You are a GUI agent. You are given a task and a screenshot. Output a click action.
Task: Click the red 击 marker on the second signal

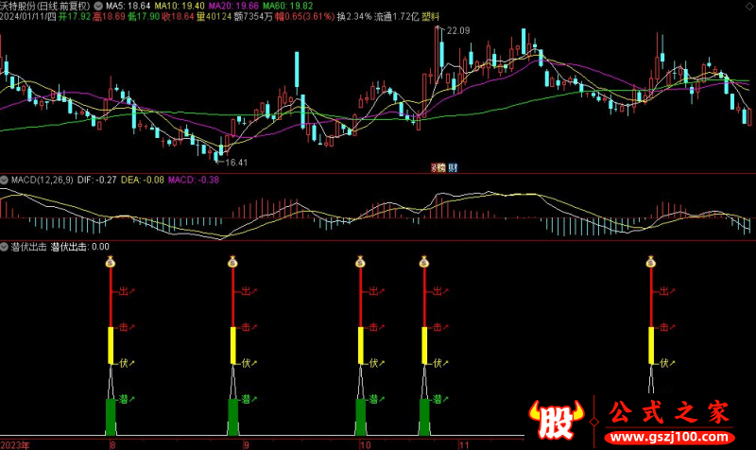coord(247,327)
